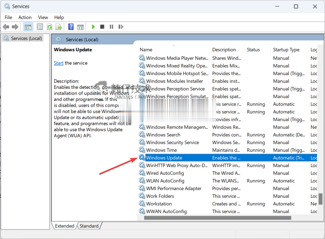The image size is (325, 239).
Task: Click the Pause Service icon
Action: [112, 27]
